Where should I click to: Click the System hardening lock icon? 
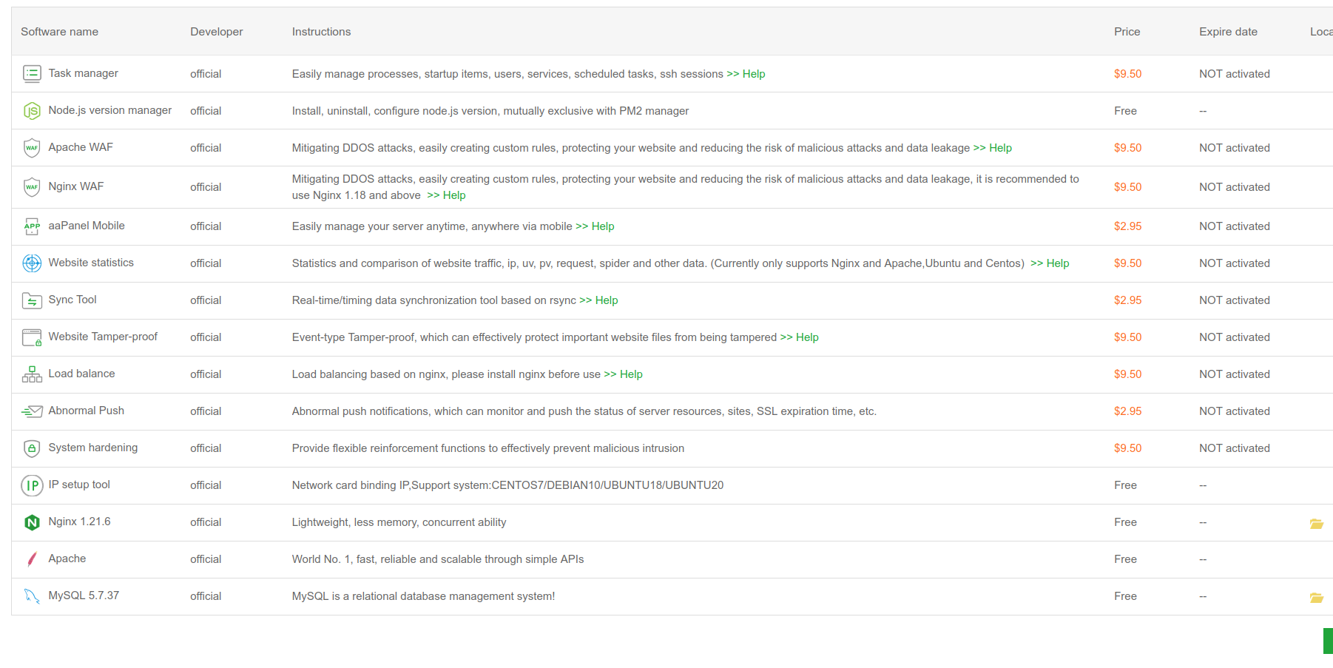point(32,448)
